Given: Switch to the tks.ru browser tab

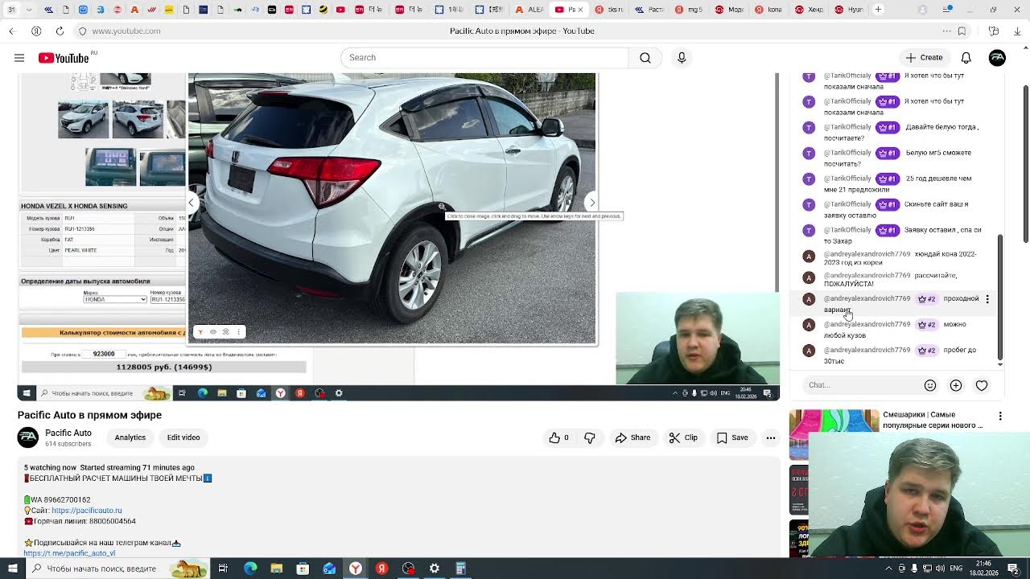Looking at the screenshot, I should [x=610, y=10].
